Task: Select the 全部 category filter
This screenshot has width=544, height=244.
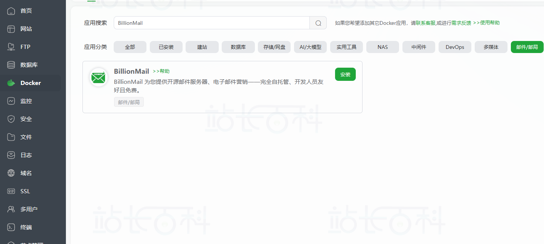Action: click(130, 47)
